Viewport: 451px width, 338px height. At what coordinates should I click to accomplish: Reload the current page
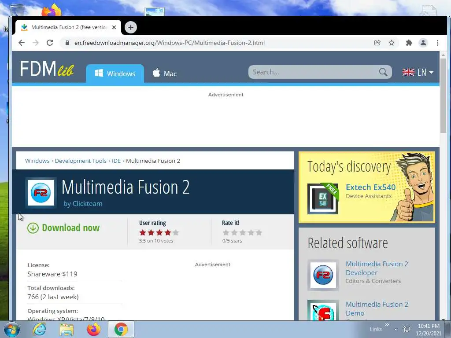[x=50, y=43]
